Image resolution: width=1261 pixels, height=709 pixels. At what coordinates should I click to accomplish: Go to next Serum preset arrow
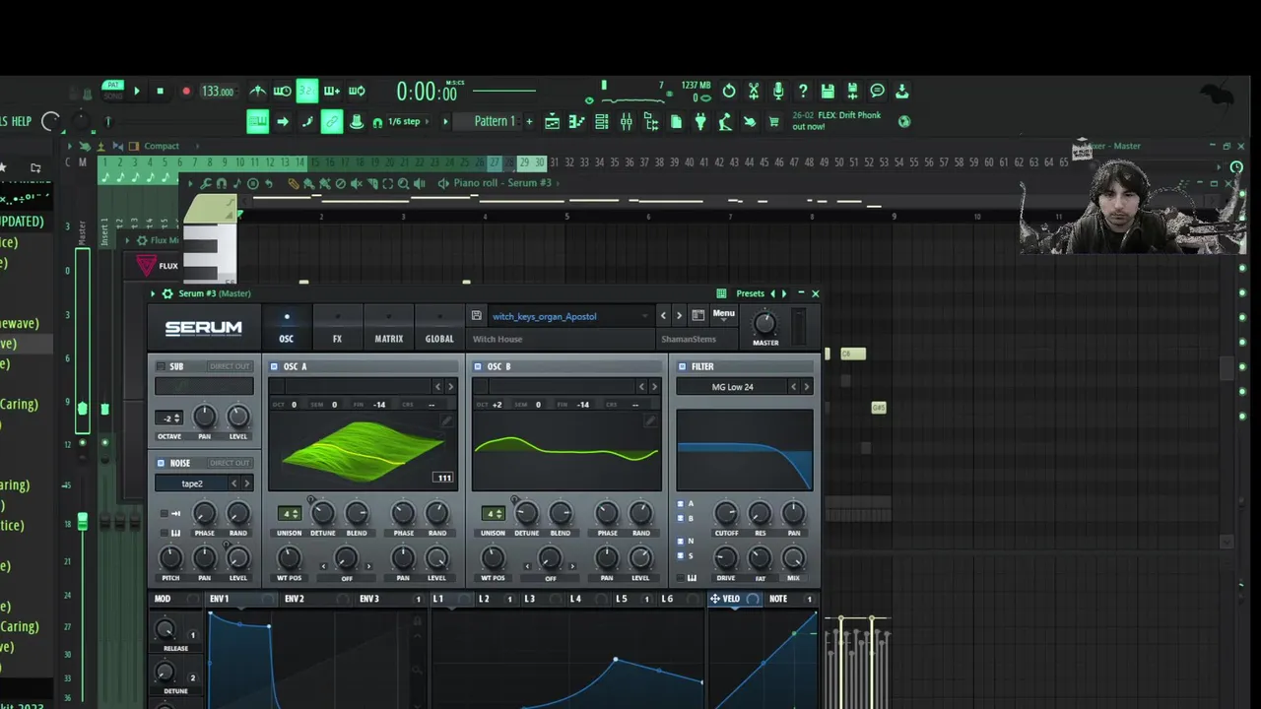tap(679, 316)
